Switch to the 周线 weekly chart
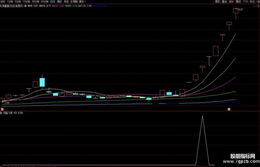This screenshot has height=167, width=260. 59,2
